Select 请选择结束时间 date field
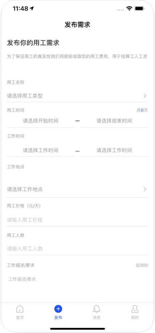The image size is (155, 333). click(x=114, y=121)
